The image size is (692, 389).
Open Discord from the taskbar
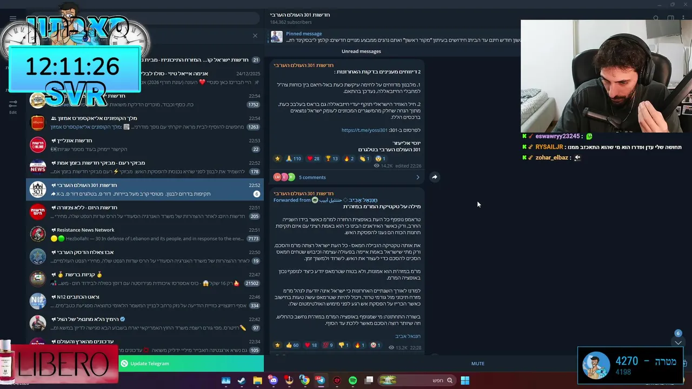tap(273, 380)
